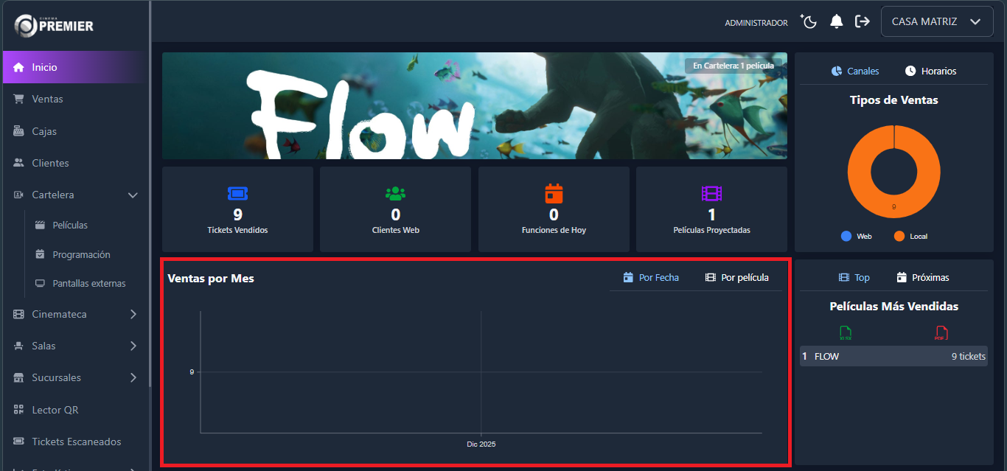Viewport: 1007px width, 471px height.
Task: Open Lector QR from sidebar
Action: pos(55,410)
